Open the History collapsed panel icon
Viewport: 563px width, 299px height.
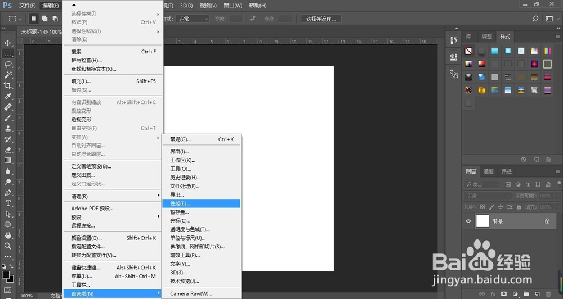453,40
